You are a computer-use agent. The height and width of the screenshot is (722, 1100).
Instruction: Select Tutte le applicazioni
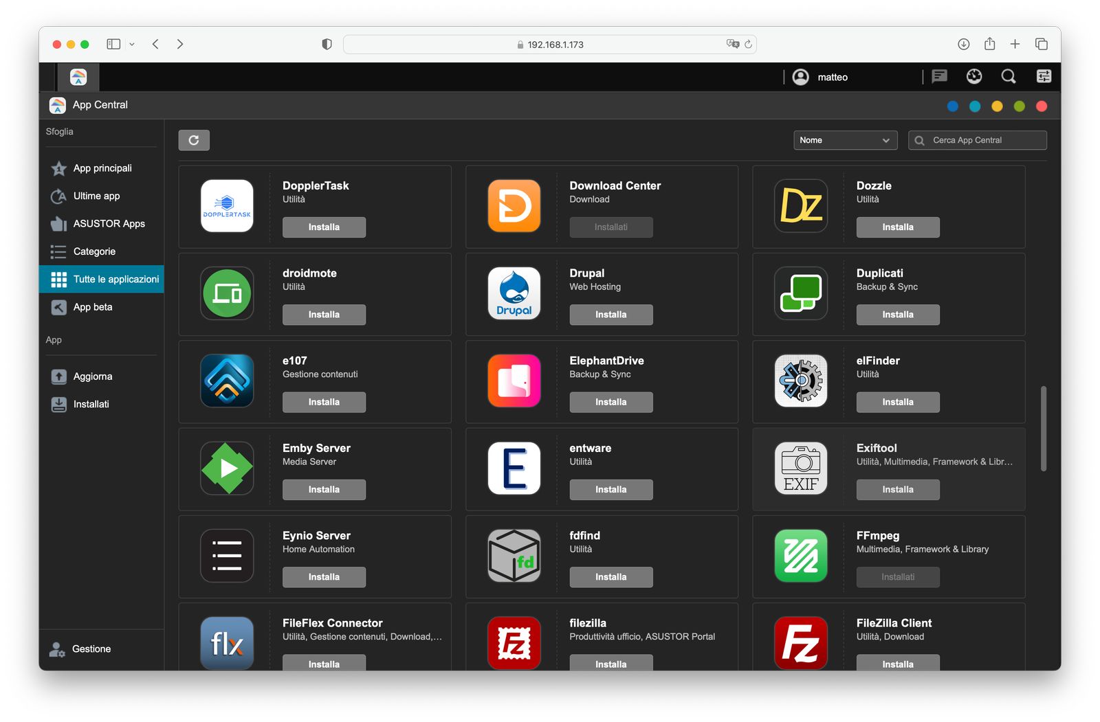click(102, 279)
